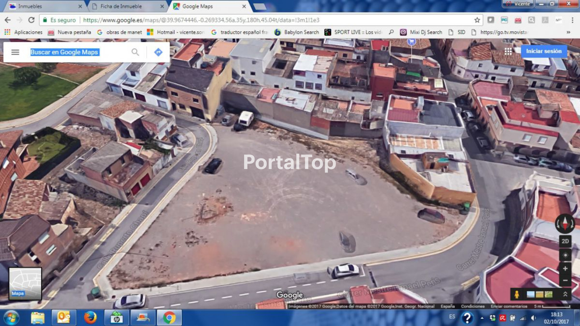Select the Street View pegman
The width and height of the screenshot is (580, 326).
pos(517,294)
